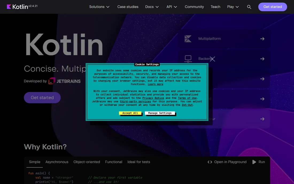The image size is (294, 184).
Task: Click the fun main() code line
Action: (39, 173)
